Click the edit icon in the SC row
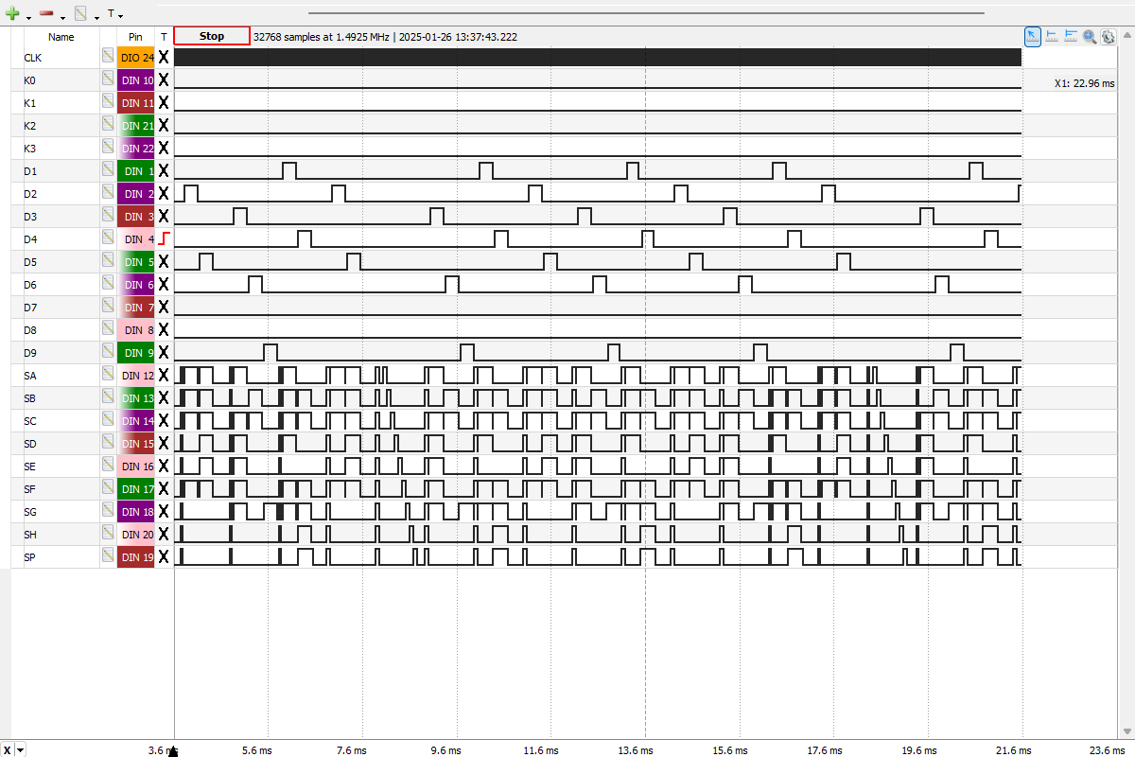This screenshot has width=1135, height=757. (109, 420)
